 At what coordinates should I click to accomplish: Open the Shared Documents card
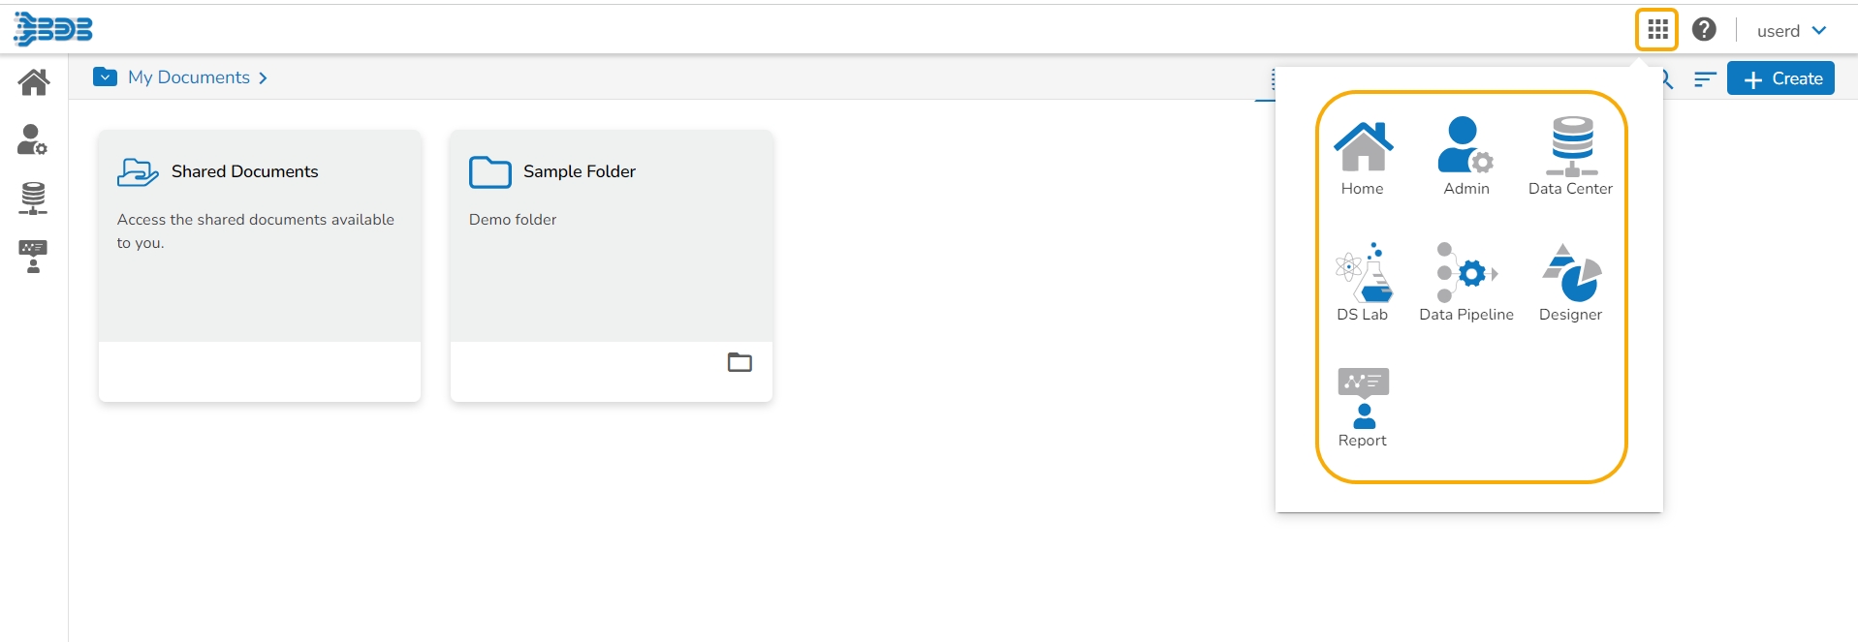pos(259,235)
